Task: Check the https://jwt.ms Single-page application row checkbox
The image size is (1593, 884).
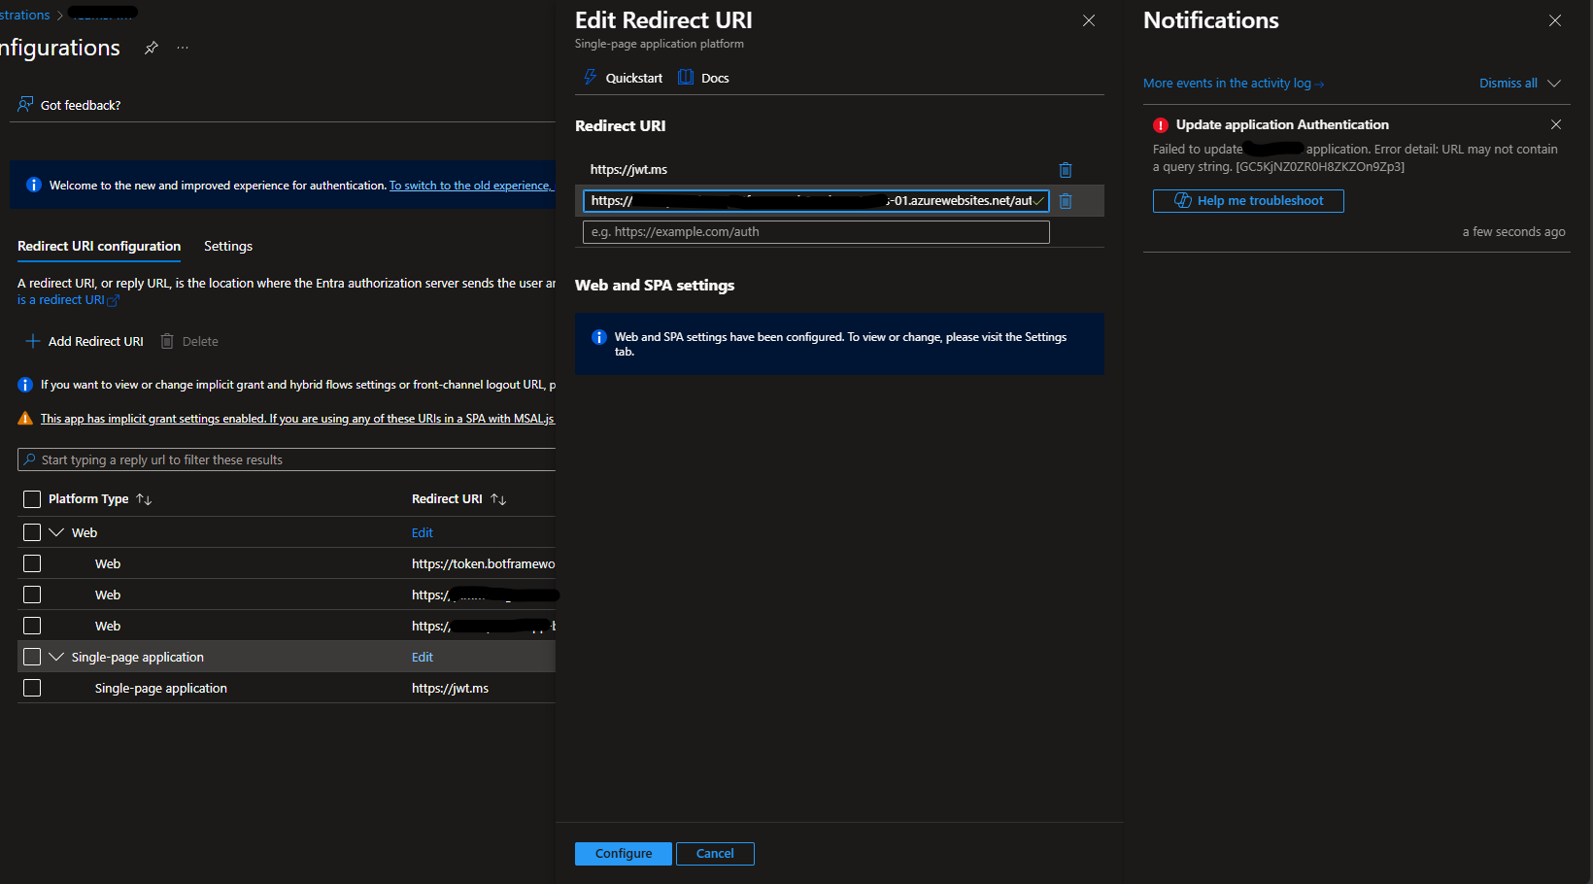Action: pyautogui.click(x=32, y=688)
